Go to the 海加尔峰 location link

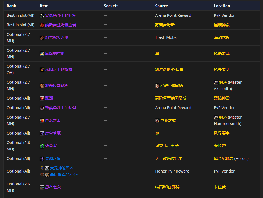(222, 37)
